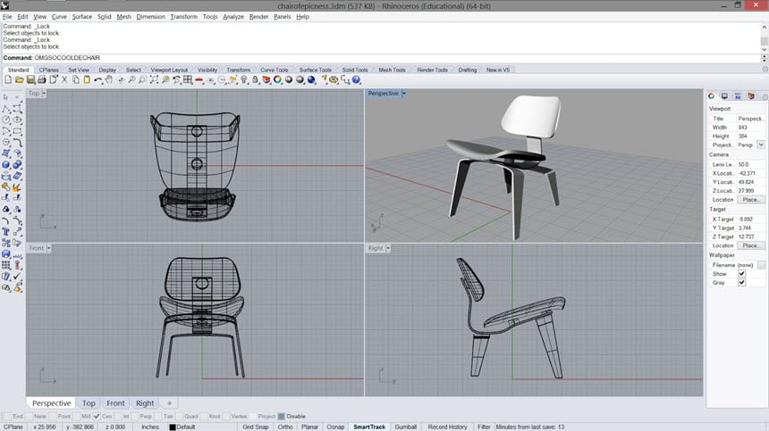The image size is (769, 431).
Task: Click the command history scrollbar
Action: point(765,37)
